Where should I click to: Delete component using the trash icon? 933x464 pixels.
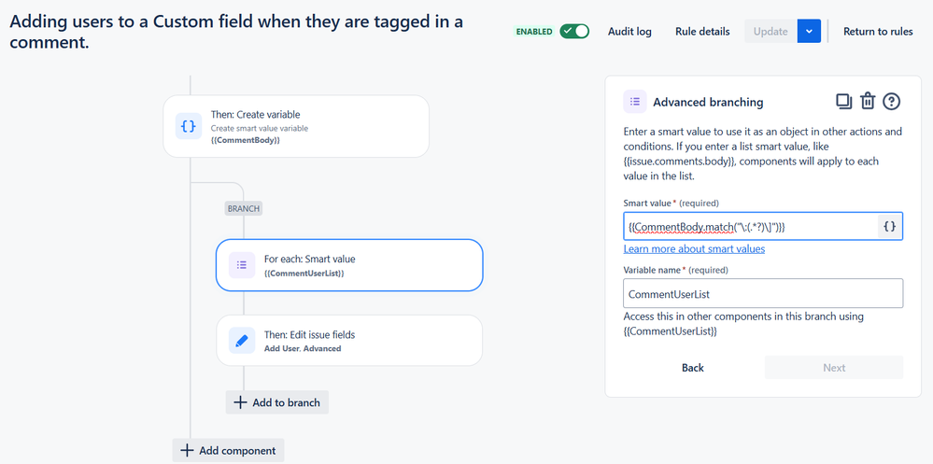tap(868, 102)
